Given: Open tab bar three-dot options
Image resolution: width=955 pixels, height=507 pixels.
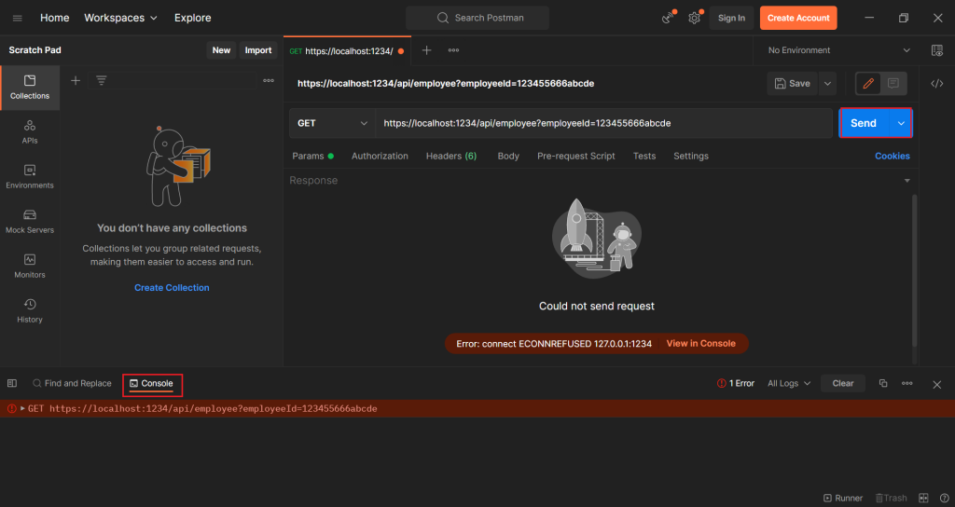Looking at the screenshot, I should click(454, 50).
